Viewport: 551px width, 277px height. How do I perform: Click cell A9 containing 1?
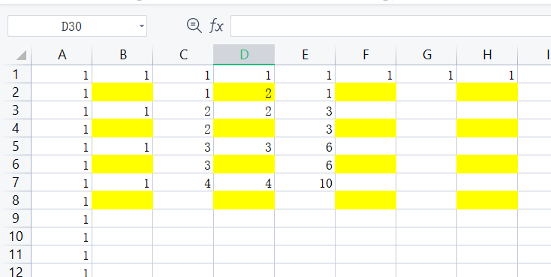pos(62,218)
